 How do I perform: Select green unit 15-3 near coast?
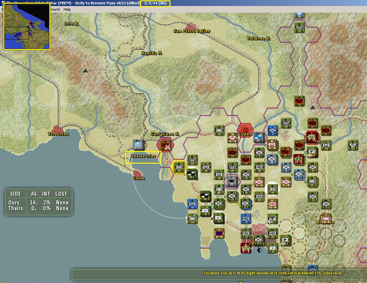click(272, 248)
